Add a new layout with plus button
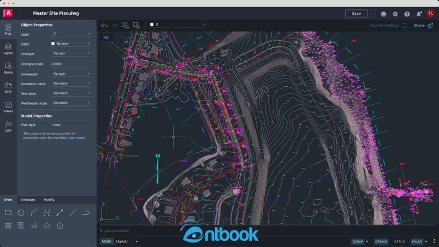 (137, 242)
